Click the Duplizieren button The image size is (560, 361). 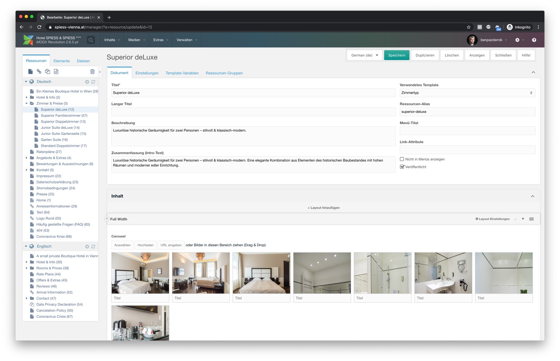425,55
